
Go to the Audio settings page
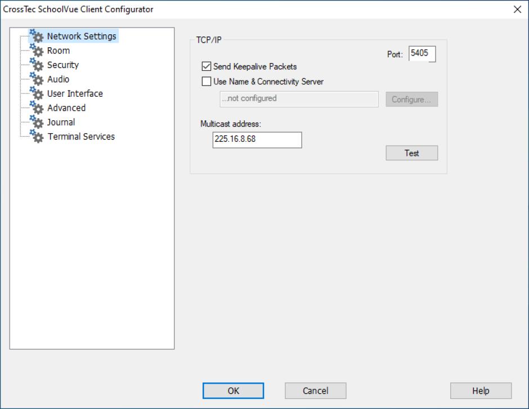(58, 79)
